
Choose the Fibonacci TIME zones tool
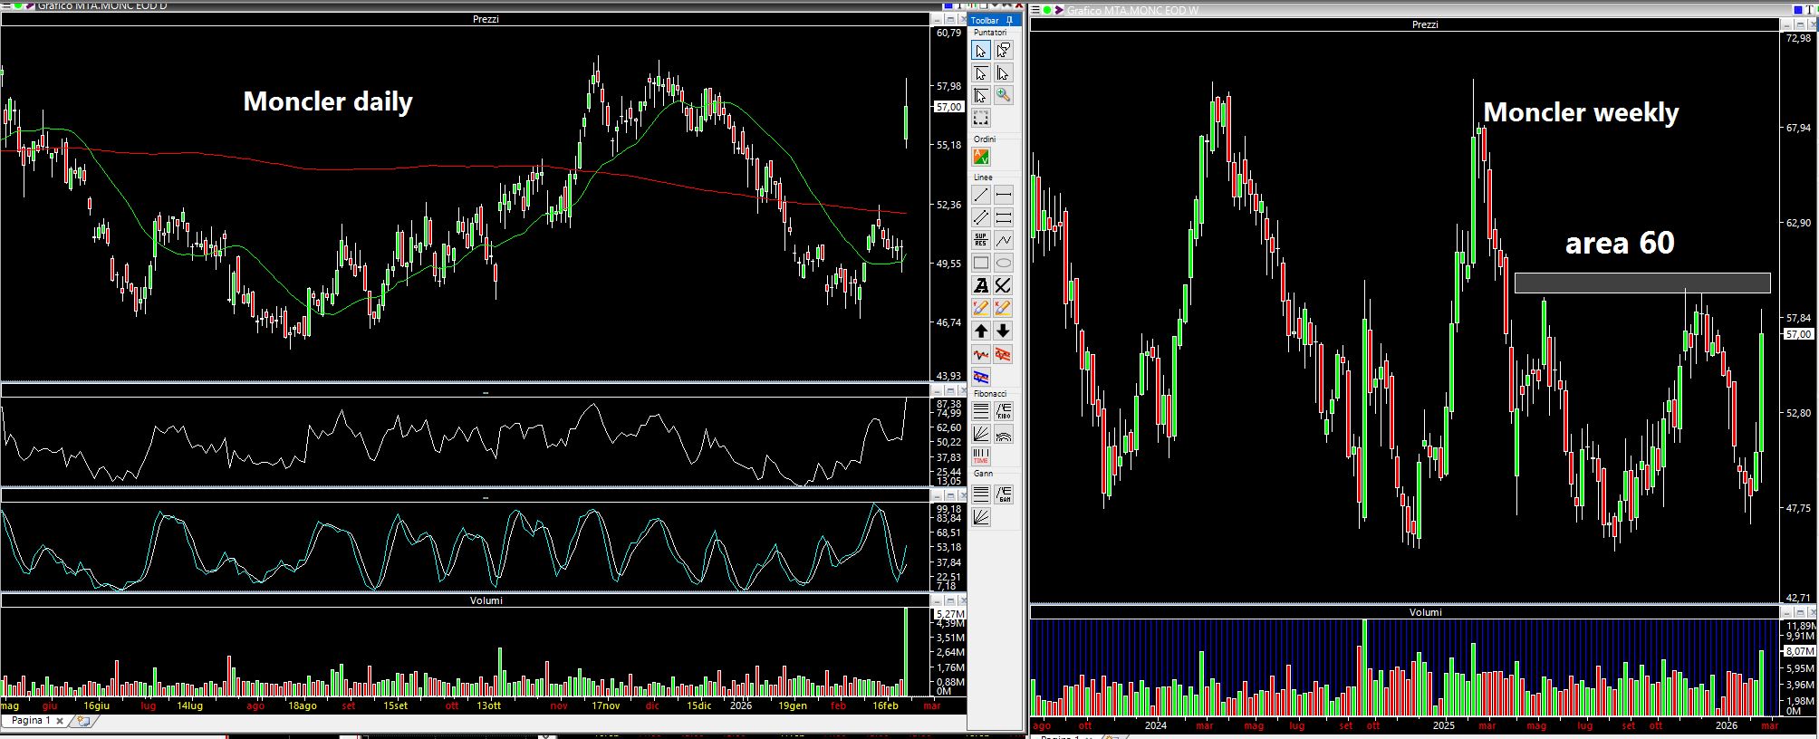[x=981, y=456]
